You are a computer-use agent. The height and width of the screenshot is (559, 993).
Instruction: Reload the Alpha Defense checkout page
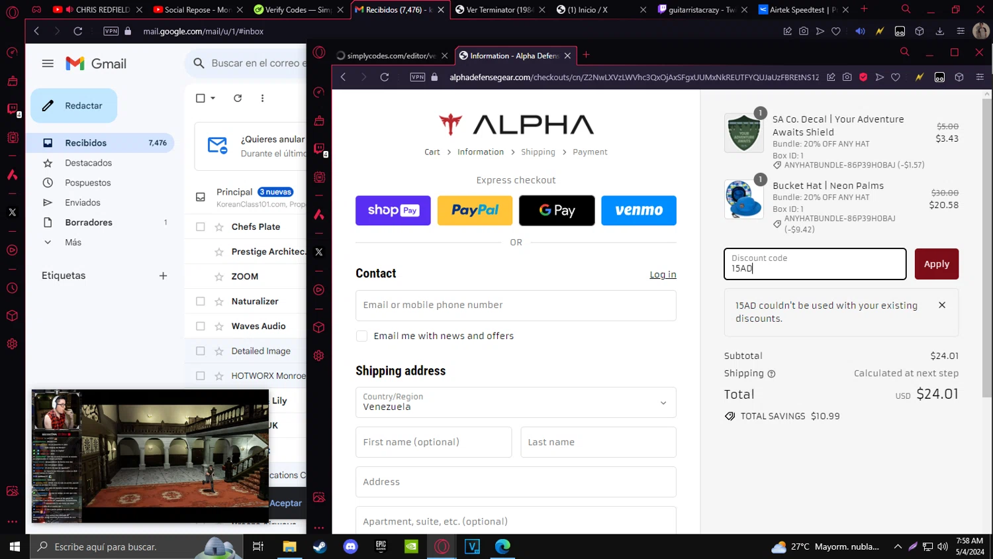(385, 77)
